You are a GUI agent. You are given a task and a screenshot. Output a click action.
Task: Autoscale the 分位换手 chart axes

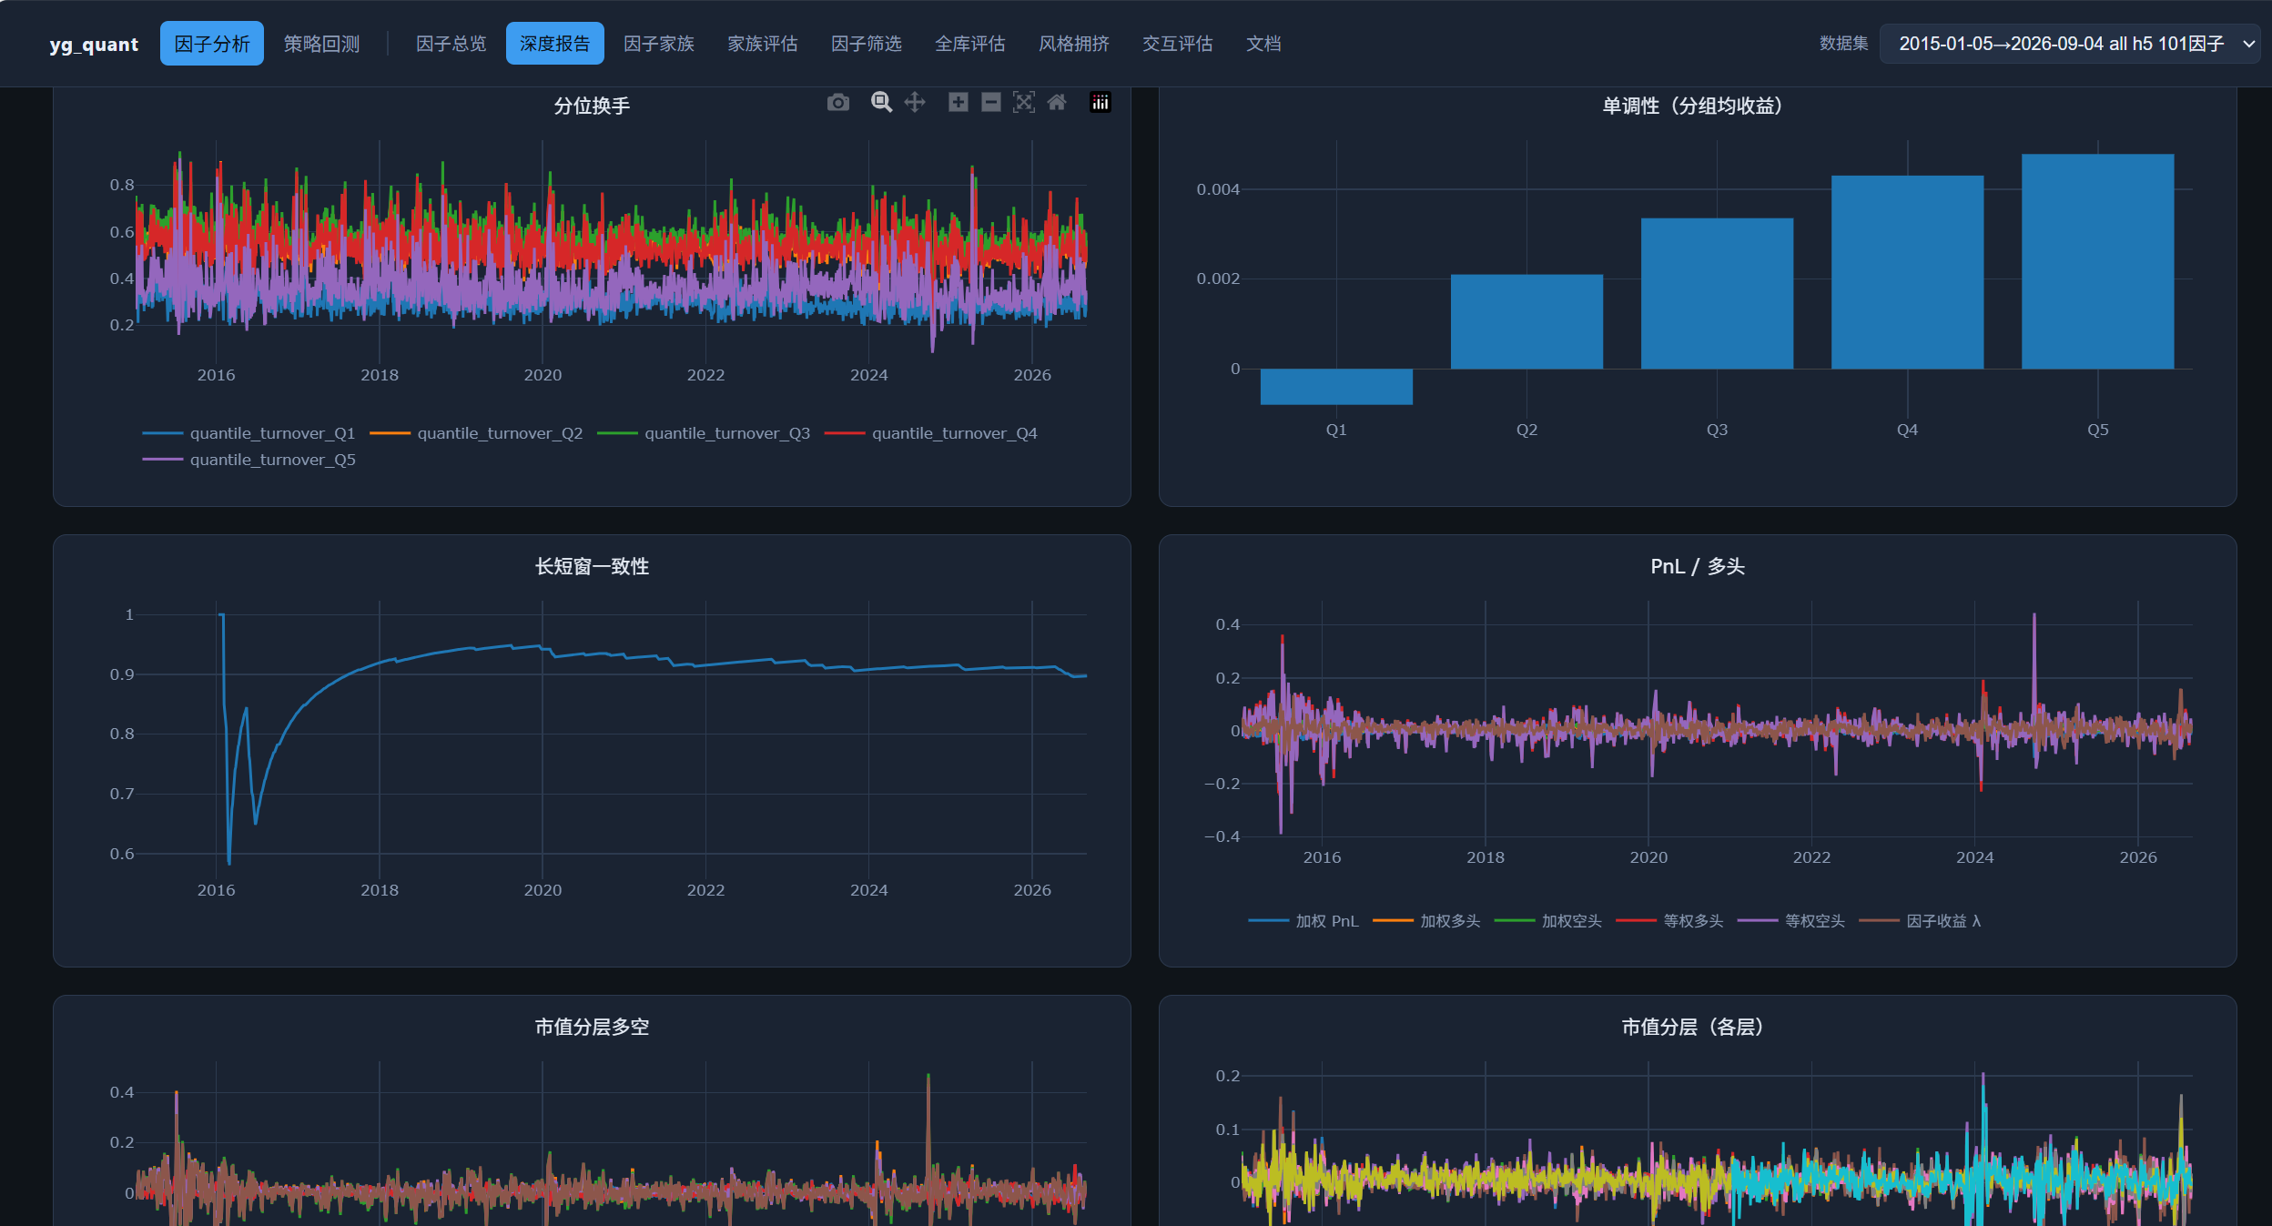(x=1024, y=103)
